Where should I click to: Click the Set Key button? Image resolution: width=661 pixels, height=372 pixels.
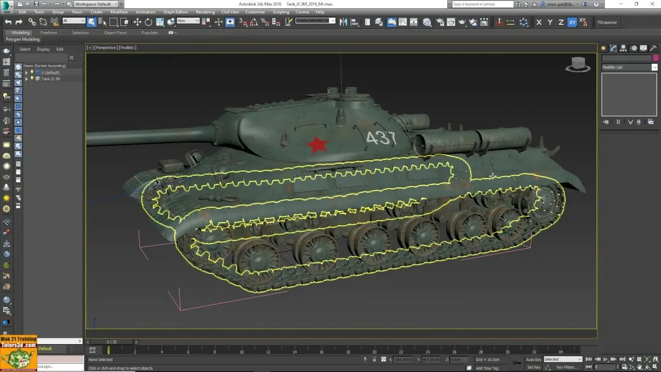point(533,367)
